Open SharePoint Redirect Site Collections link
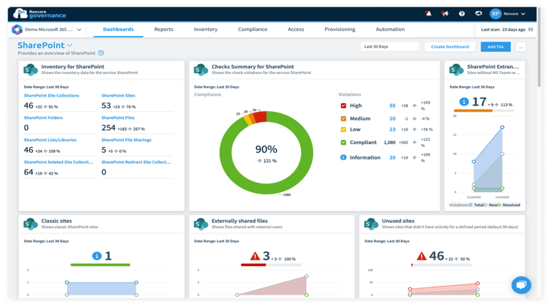This screenshot has width=549, height=305. pos(136,162)
